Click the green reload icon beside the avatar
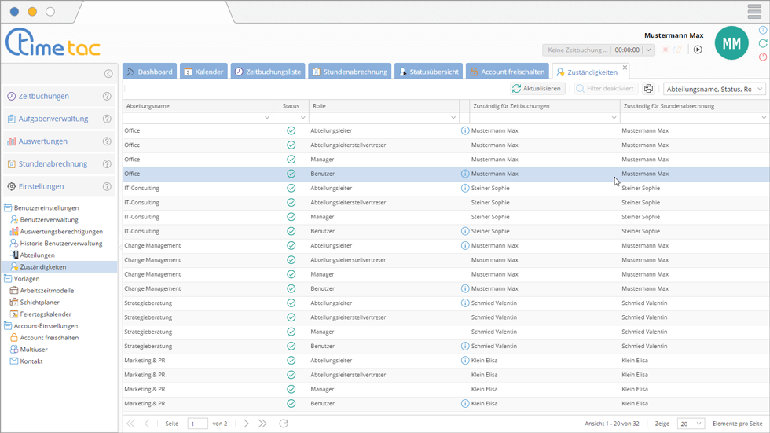This screenshot has width=770, height=433. (x=763, y=43)
